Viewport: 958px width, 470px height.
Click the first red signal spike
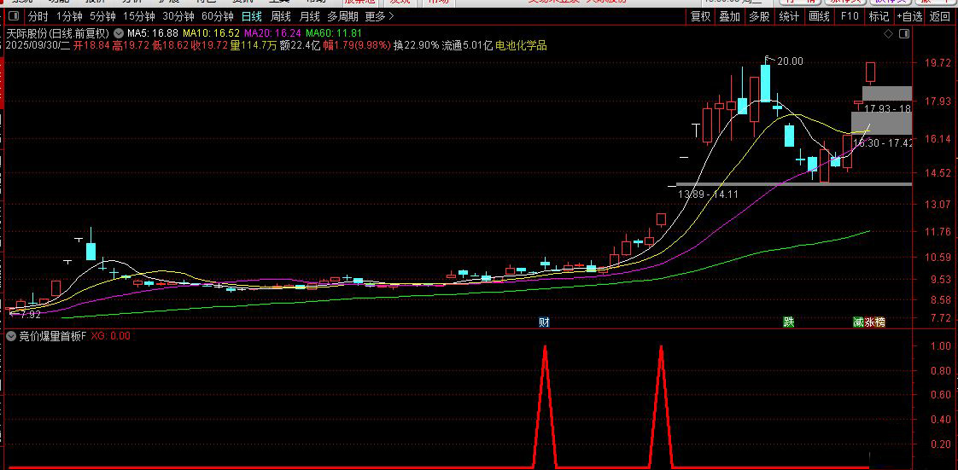point(545,406)
